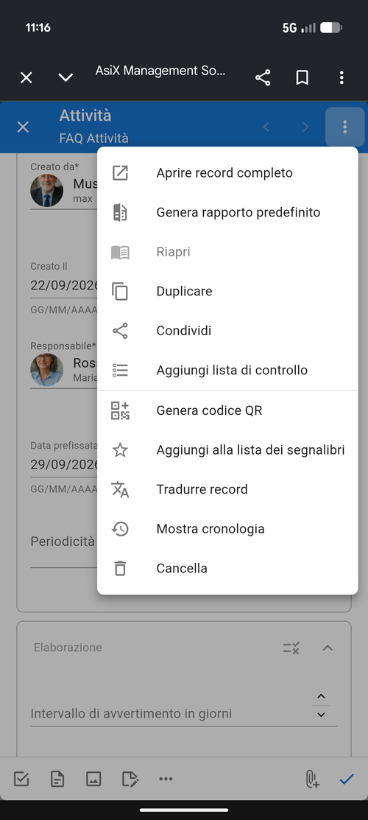368x820 pixels.
Task: Choose Duplicare from the menu
Action: (x=228, y=291)
